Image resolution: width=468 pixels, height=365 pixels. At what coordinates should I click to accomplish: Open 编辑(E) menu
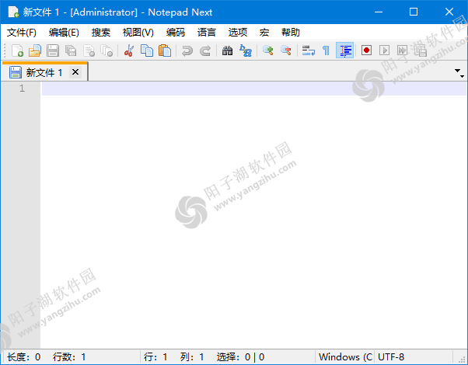coord(64,32)
